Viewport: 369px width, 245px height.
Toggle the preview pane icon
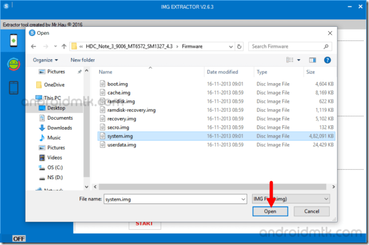tap(312, 60)
